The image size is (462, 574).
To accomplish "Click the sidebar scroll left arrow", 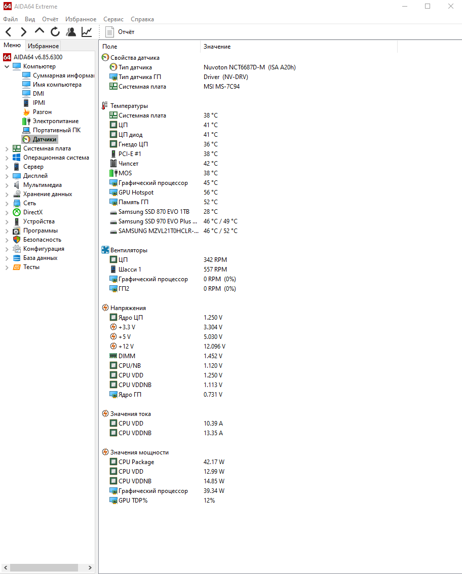I will [x=6, y=568].
